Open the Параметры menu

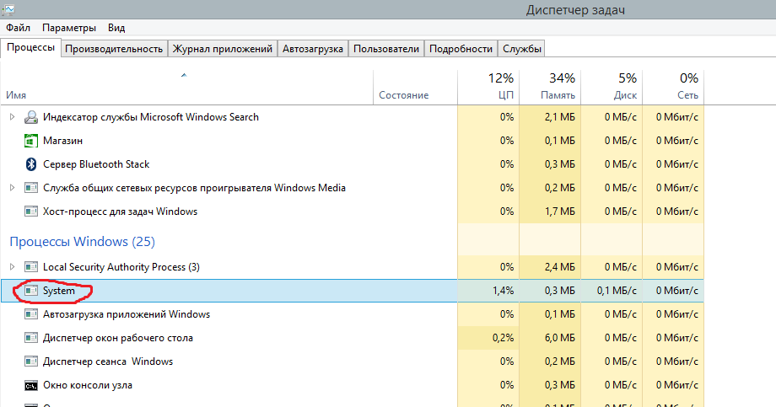click(x=69, y=28)
